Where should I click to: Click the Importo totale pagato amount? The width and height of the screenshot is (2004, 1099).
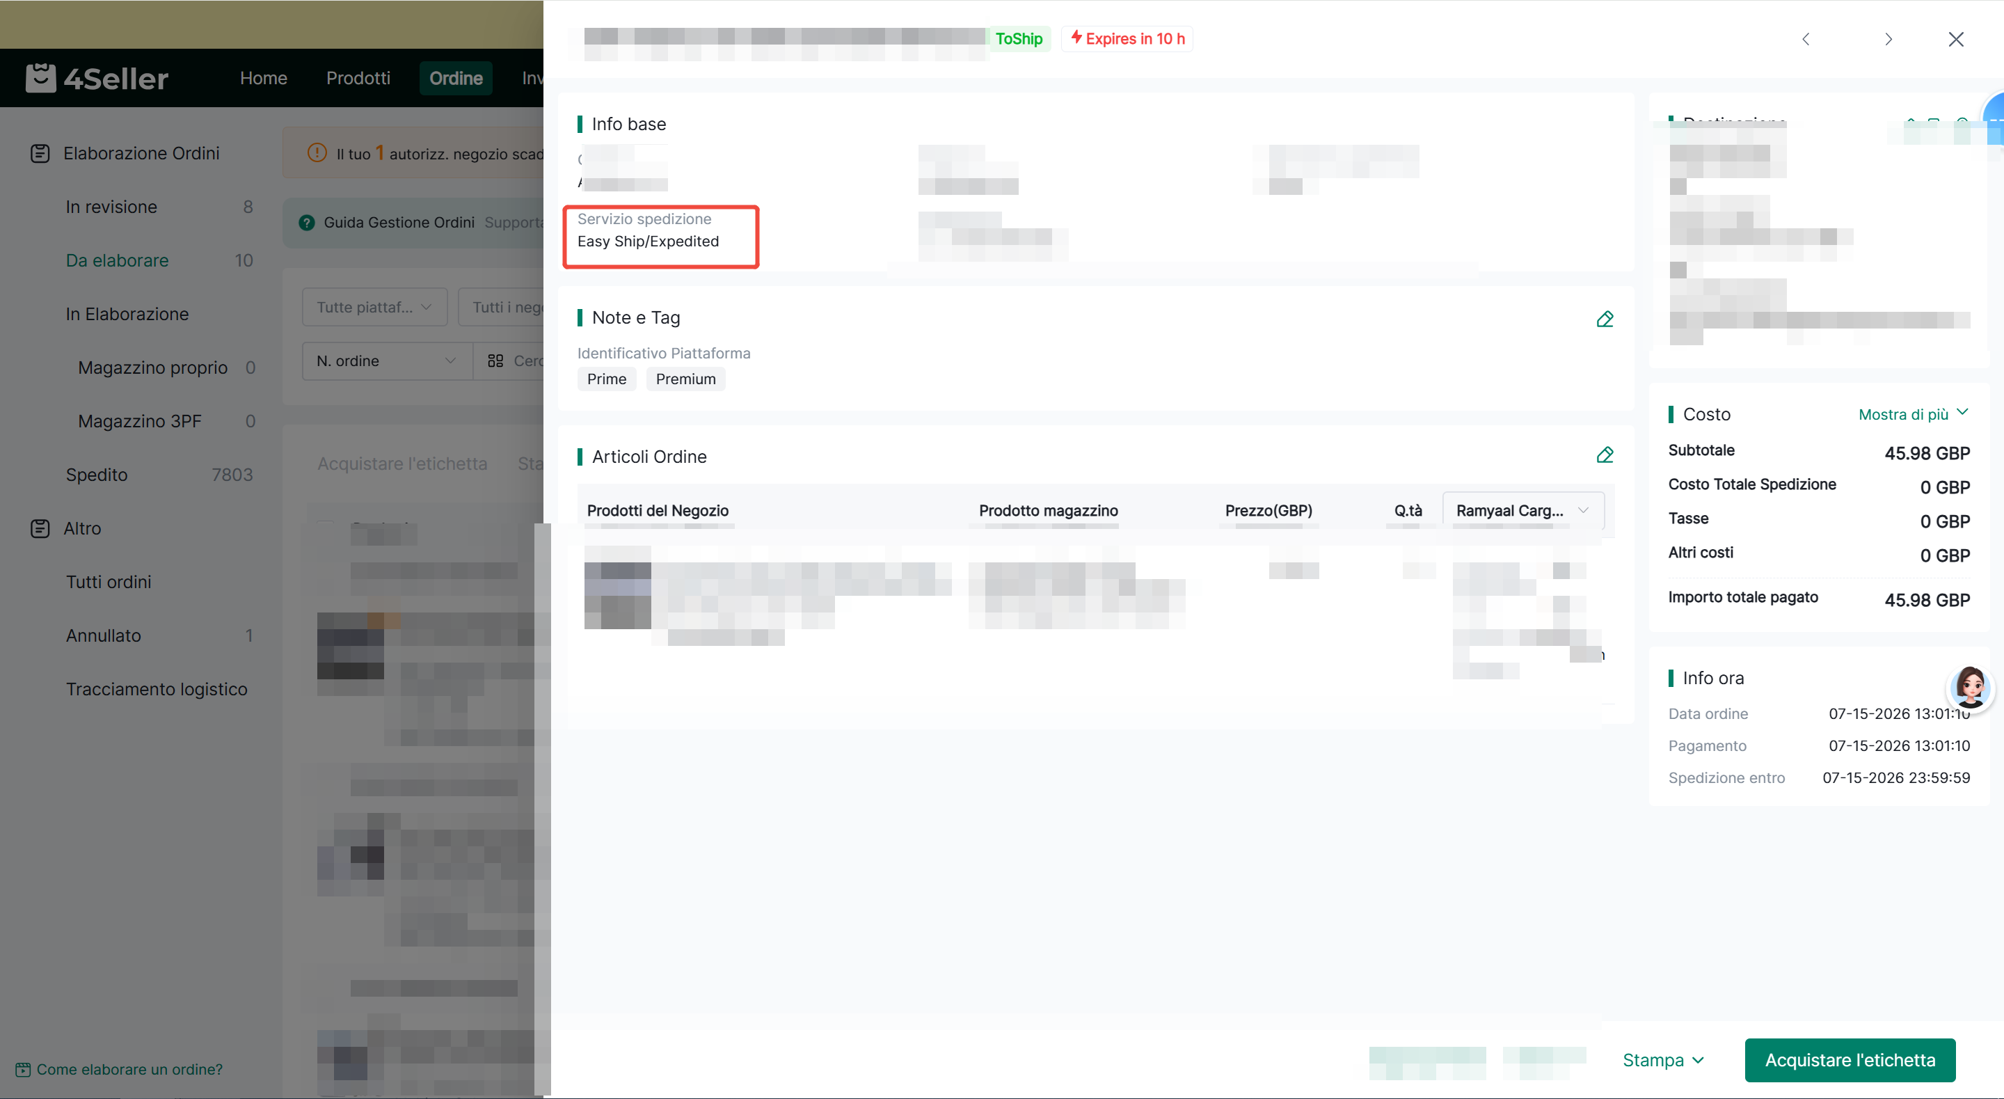pyautogui.click(x=1927, y=600)
